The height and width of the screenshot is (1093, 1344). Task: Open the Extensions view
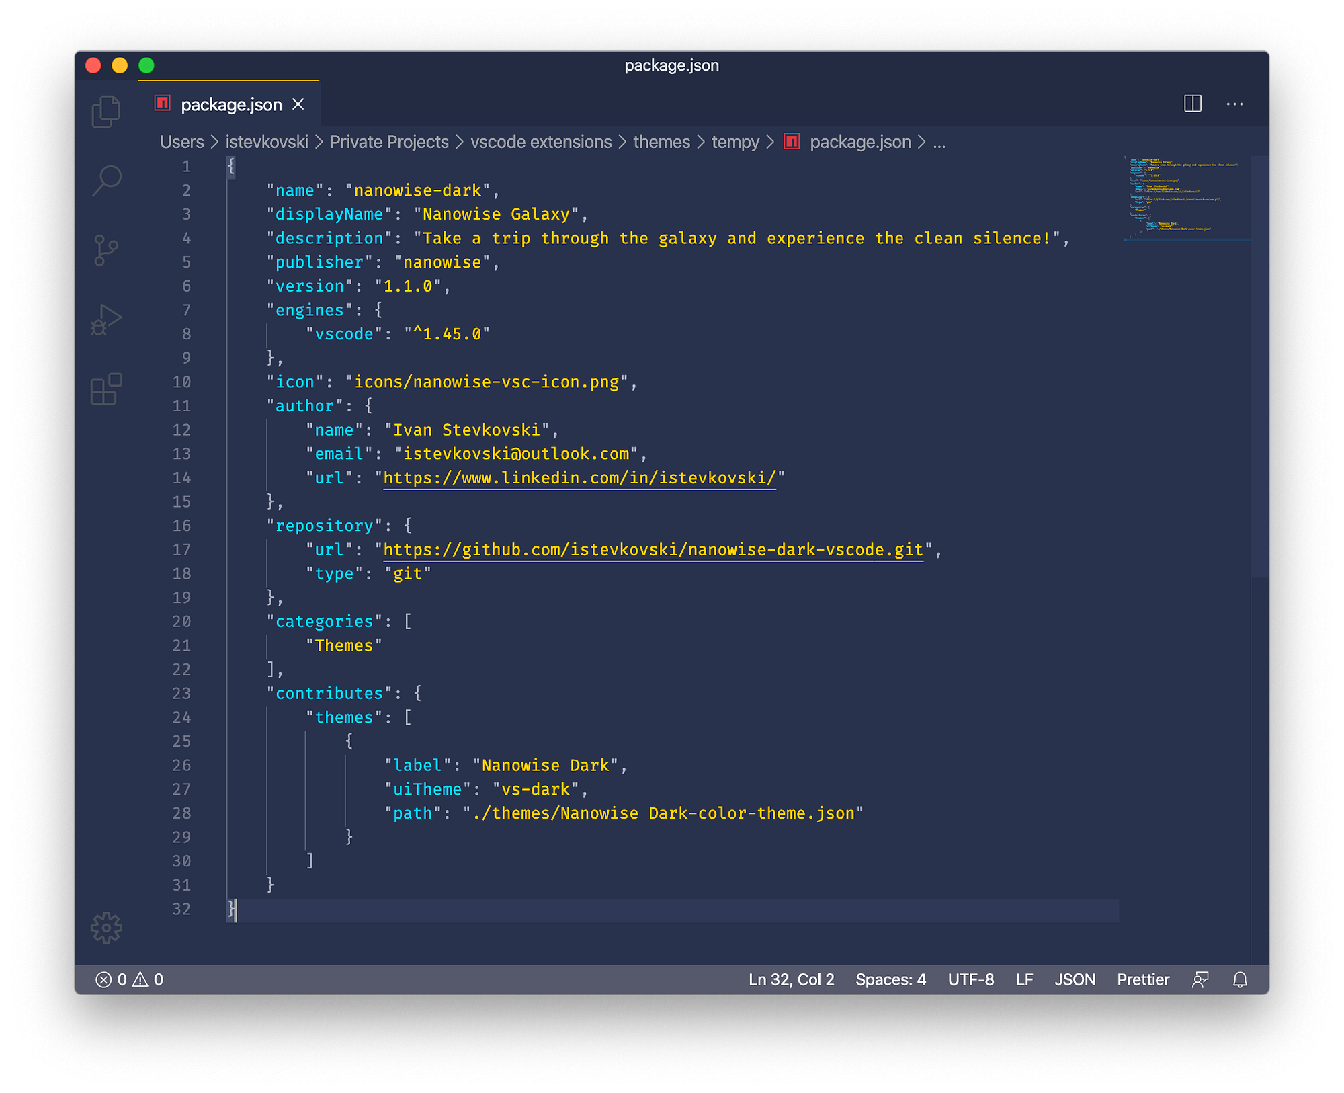[106, 389]
